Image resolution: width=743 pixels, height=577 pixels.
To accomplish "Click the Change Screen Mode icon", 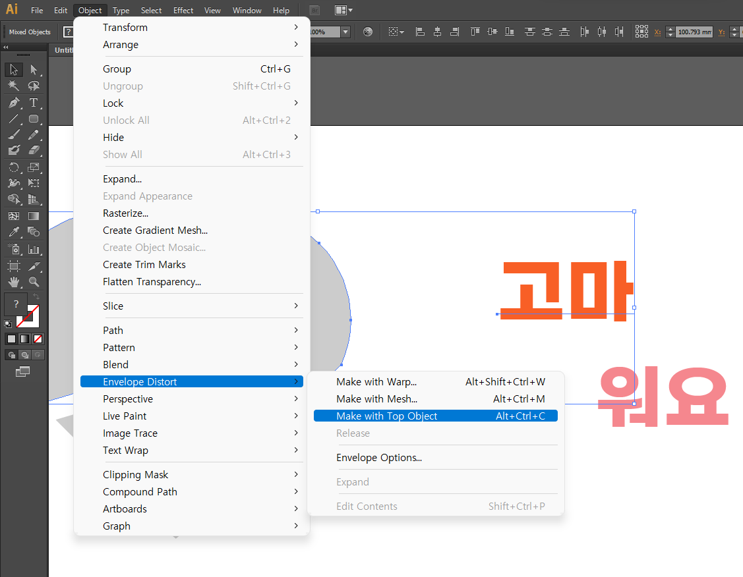I will (22, 371).
